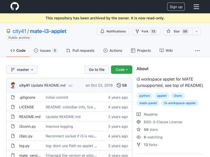The height and width of the screenshot is (157, 210).
Task: Open the i3ipc.py file
Action: tap(26, 136)
